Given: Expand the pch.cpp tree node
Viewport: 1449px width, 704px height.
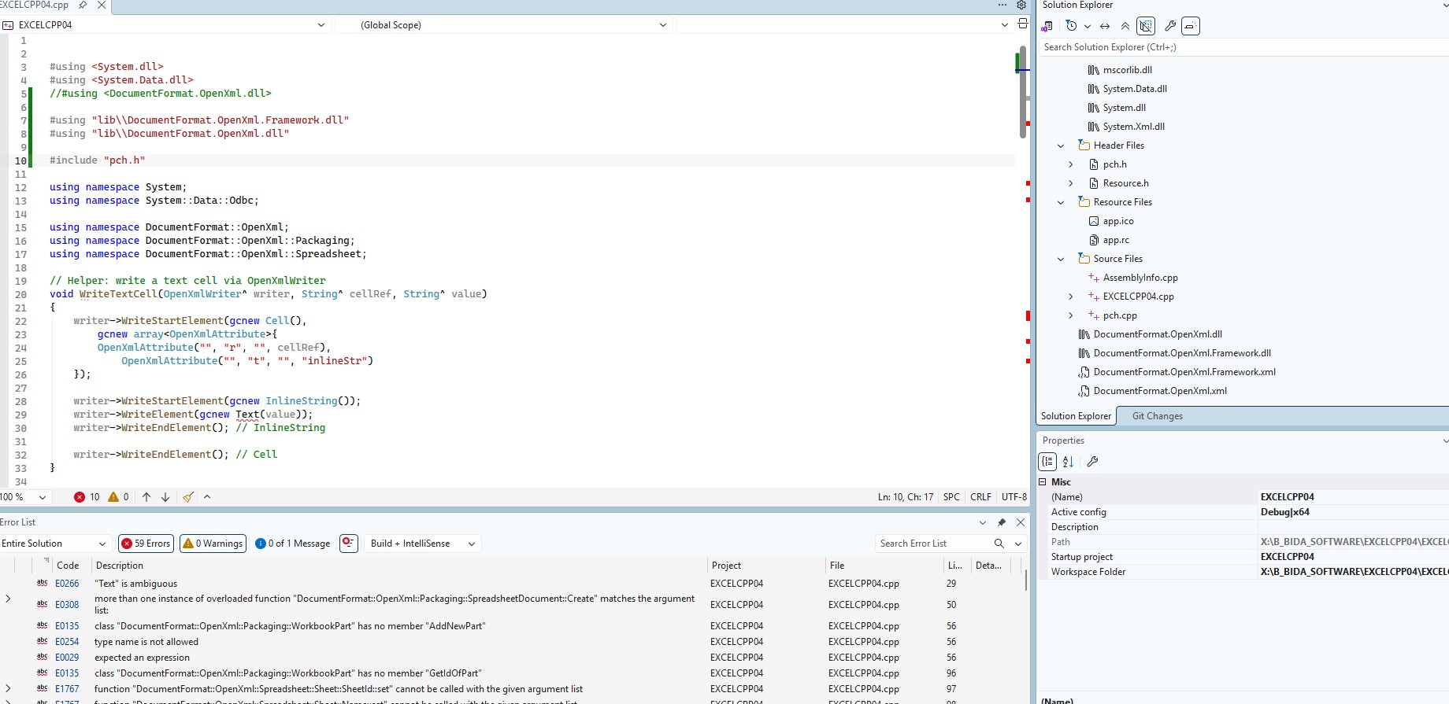Looking at the screenshot, I should 1071,315.
